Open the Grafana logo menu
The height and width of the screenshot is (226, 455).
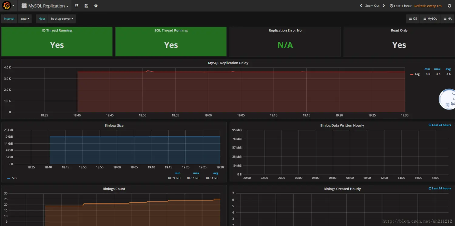(x=8, y=6)
